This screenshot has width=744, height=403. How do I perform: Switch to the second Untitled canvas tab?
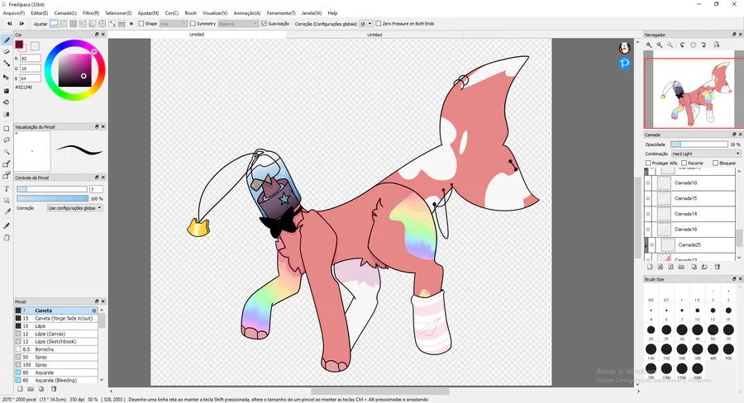click(x=374, y=35)
